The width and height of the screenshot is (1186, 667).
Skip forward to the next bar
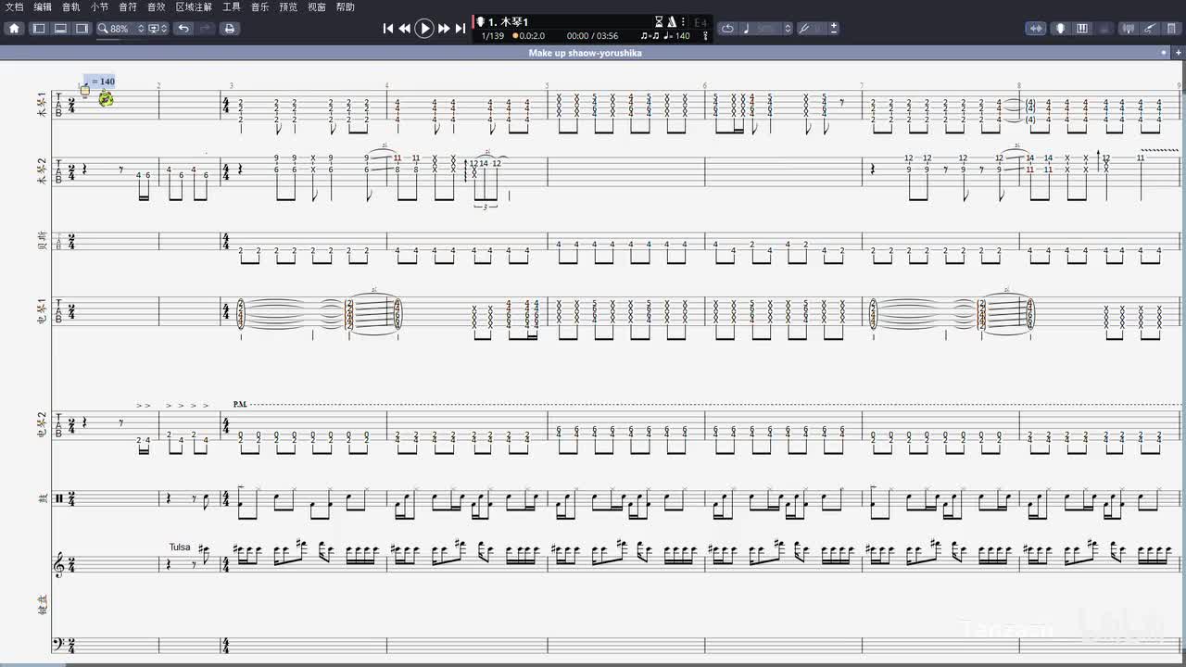coord(444,29)
